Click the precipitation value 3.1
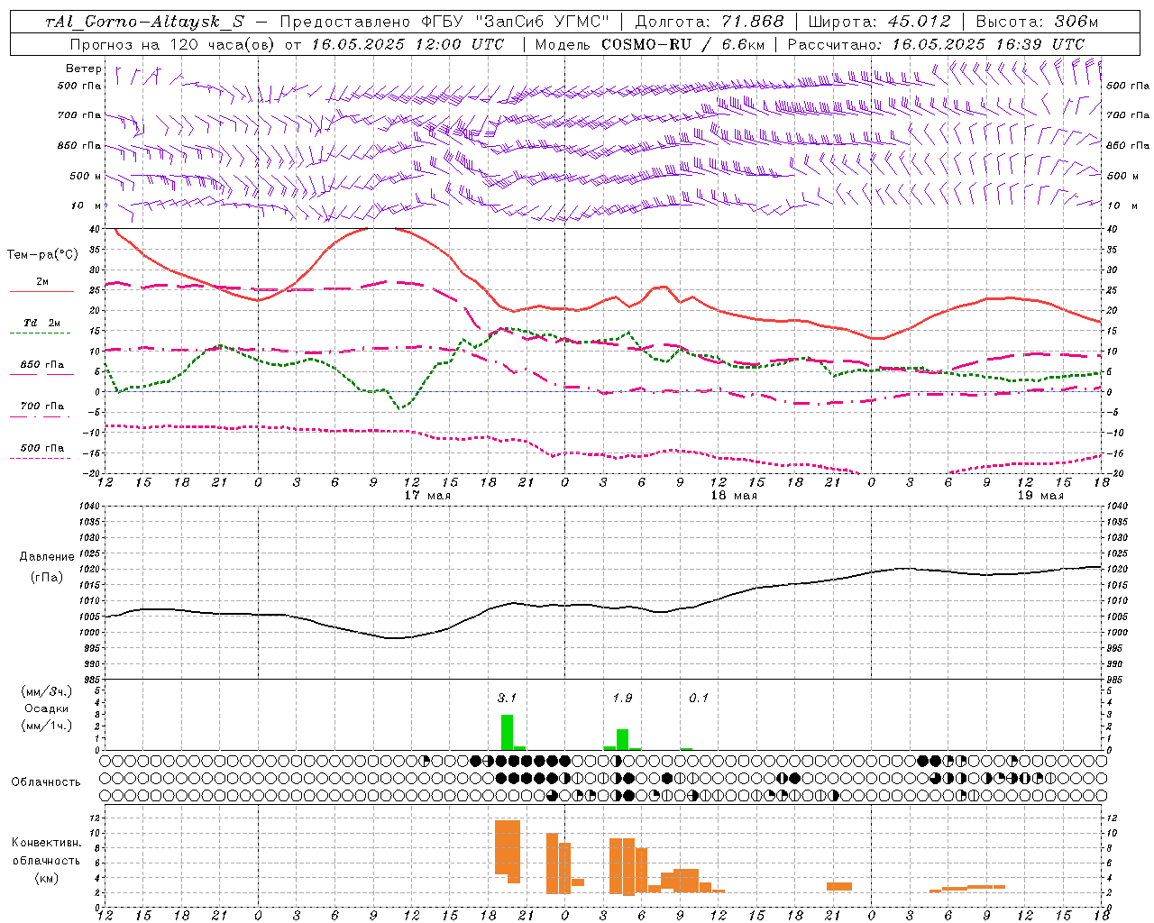Viewport: 1154px width, 923px height. pos(507,698)
